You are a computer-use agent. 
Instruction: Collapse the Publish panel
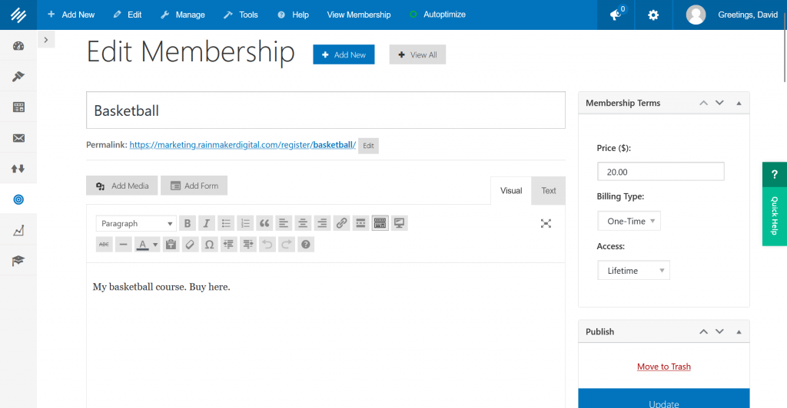739,332
